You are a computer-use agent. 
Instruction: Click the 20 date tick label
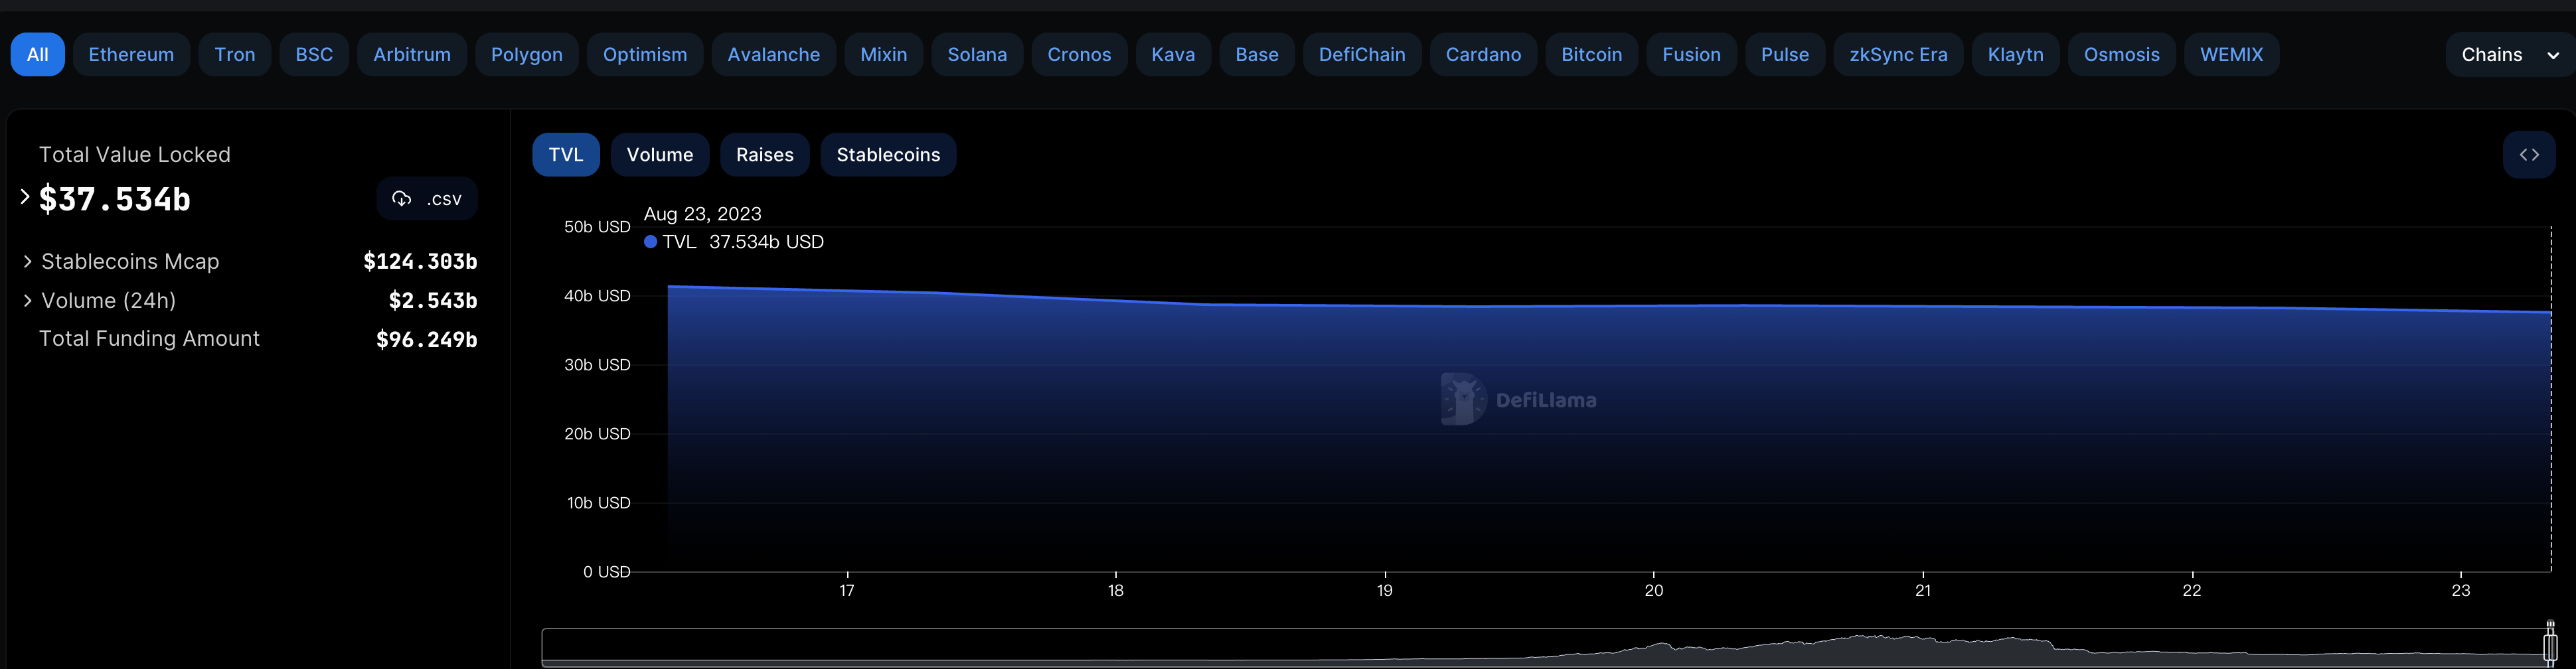tap(1654, 591)
